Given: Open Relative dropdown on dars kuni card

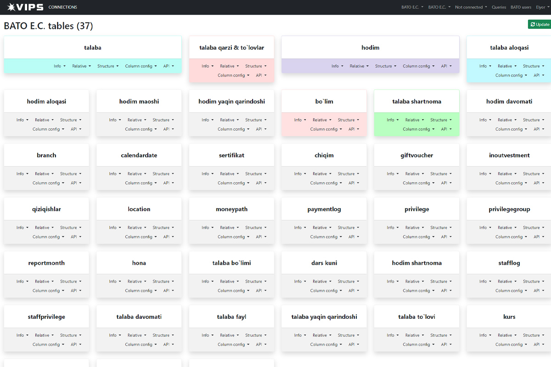Looking at the screenshot, I should pyautogui.click(x=322, y=282).
